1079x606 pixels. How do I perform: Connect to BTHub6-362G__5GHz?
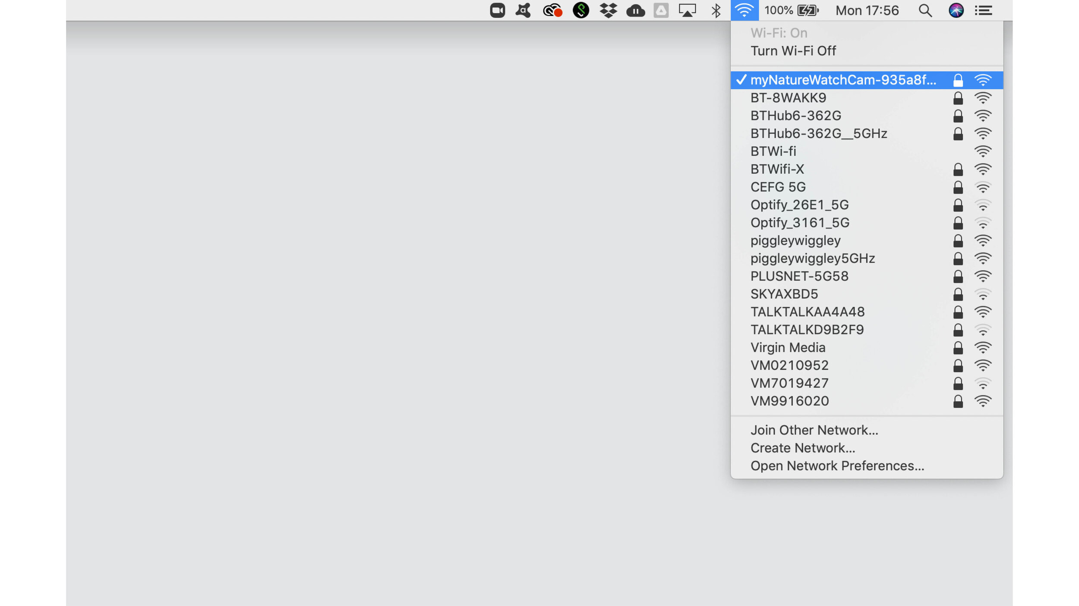click(867, 134)
